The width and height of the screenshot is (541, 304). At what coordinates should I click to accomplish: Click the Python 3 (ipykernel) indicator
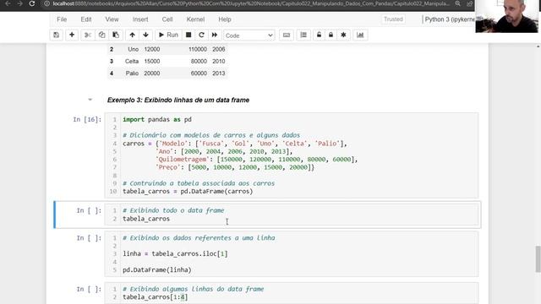450,19
